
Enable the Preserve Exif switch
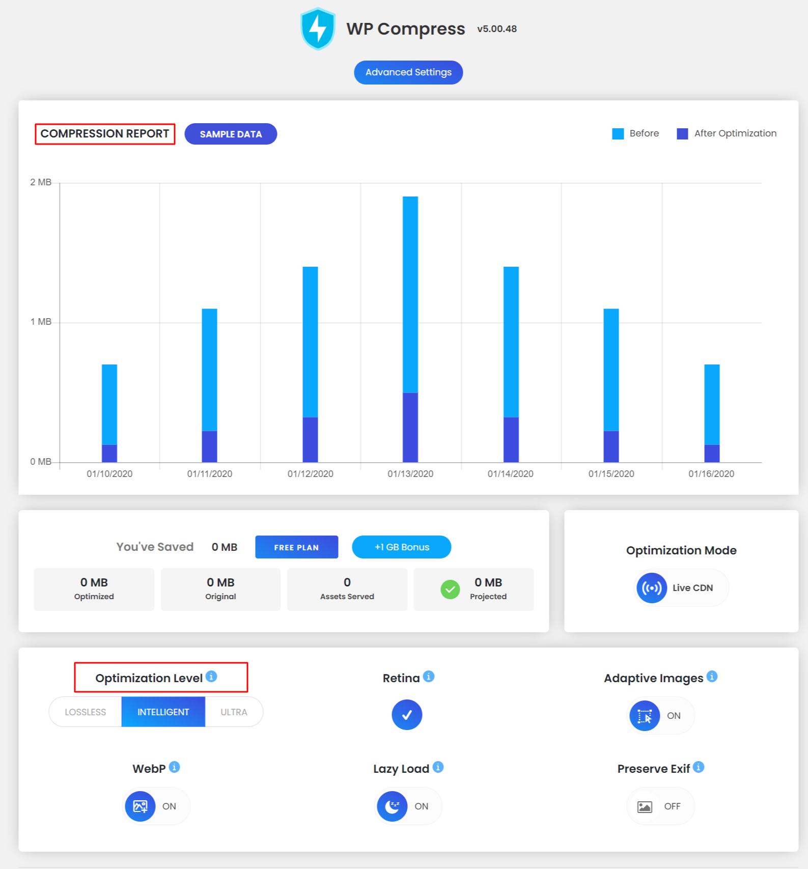[x=660, y=806]
